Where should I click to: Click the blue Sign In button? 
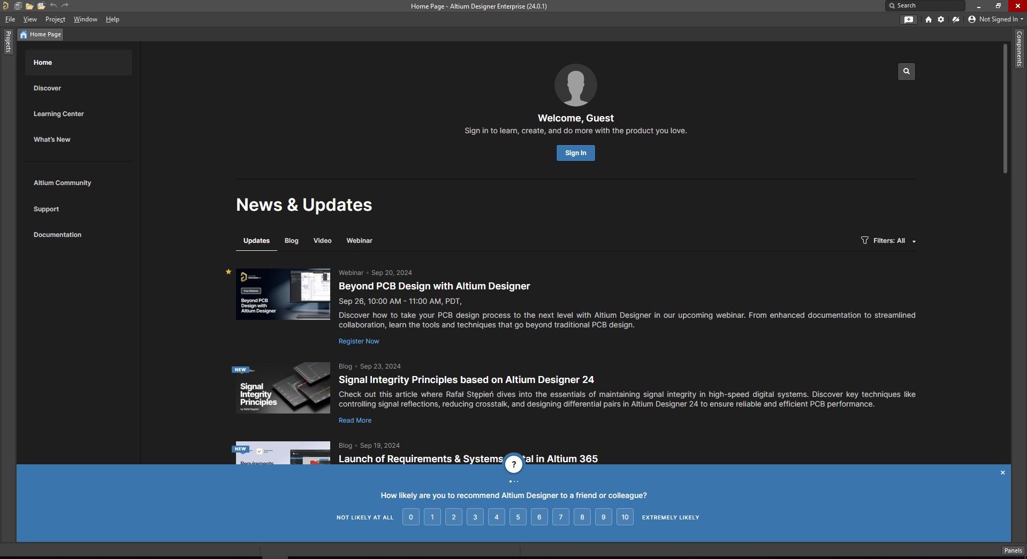point(576,153)
